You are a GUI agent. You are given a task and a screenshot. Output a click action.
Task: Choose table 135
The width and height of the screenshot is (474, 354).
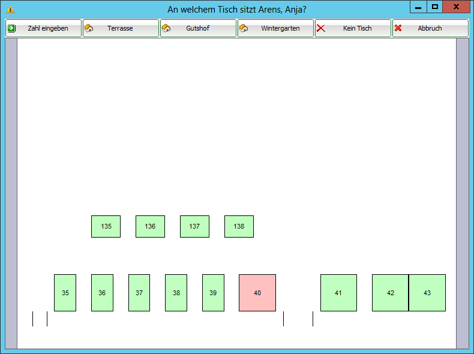(x=106, y=226)
